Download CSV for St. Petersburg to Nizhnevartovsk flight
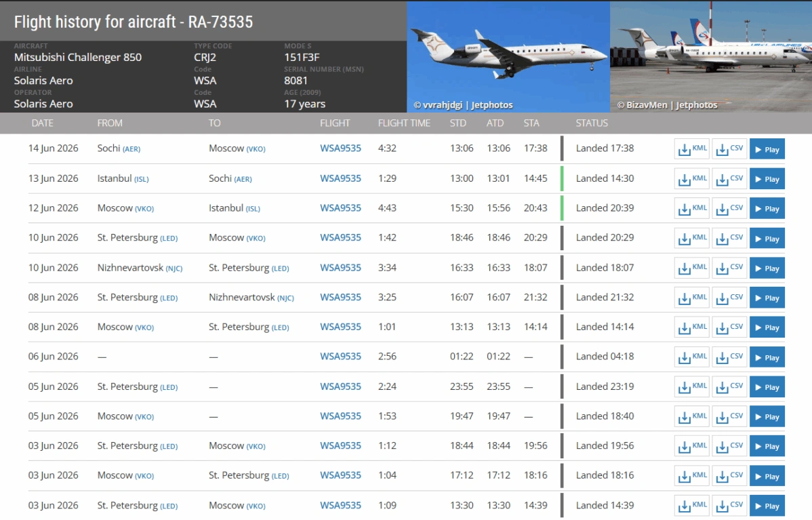Screen dimensions: 812x520 (729, 298)
